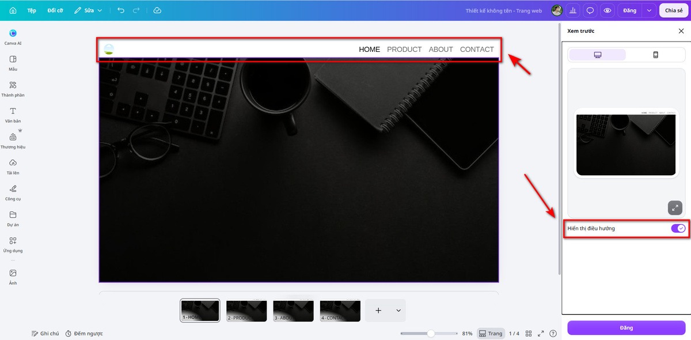Toggle the Trang pages view button
691x340 pixels.
click(491, 334)
